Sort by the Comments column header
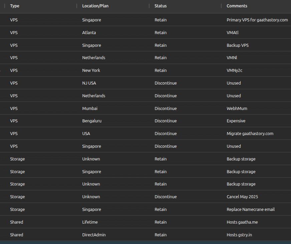Screen dimensions: 291x244 click(x=237, y=6)
